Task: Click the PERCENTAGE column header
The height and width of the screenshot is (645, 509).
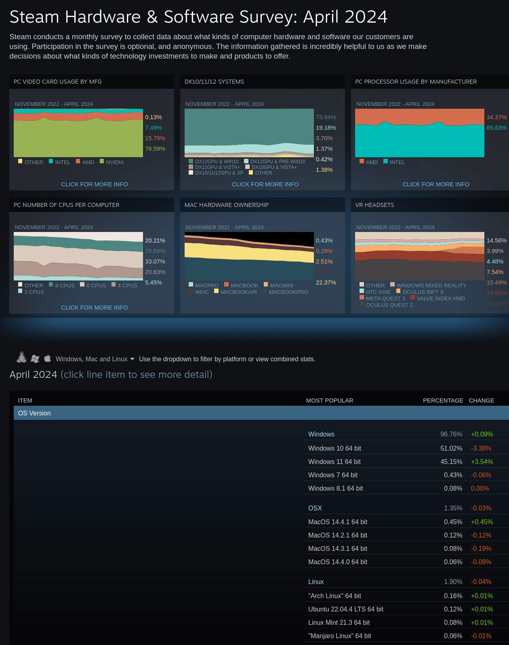Action: coord(443,400)
